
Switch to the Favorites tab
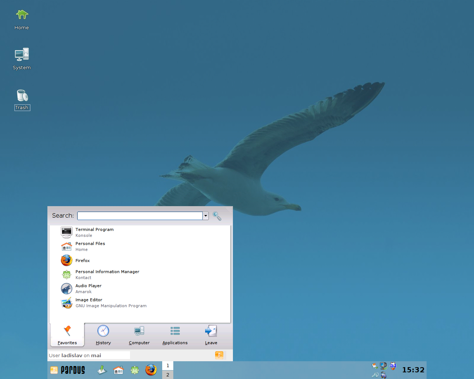[x=67, y=335]
